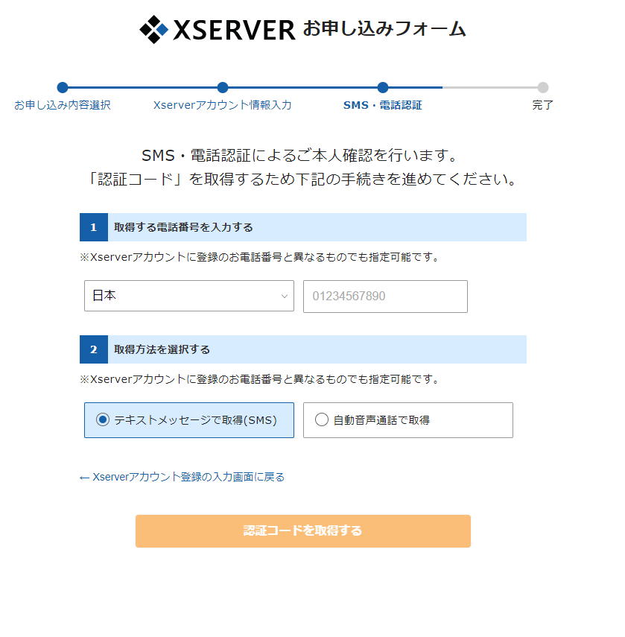Go back via Xserverアカウント登録の入力画面に戻る link

point(182,477)
